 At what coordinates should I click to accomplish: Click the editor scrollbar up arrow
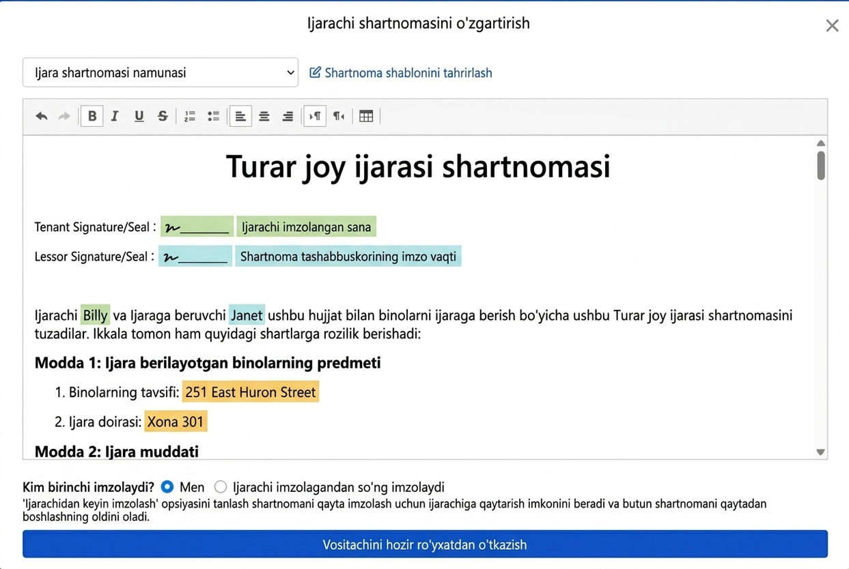click(821, 143)
